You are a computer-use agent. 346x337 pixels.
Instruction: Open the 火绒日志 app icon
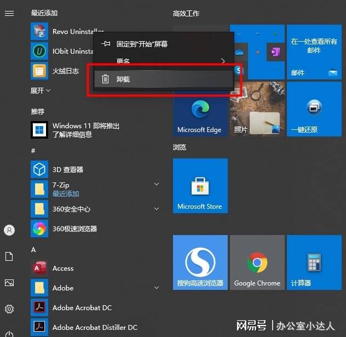click(39, 71)
